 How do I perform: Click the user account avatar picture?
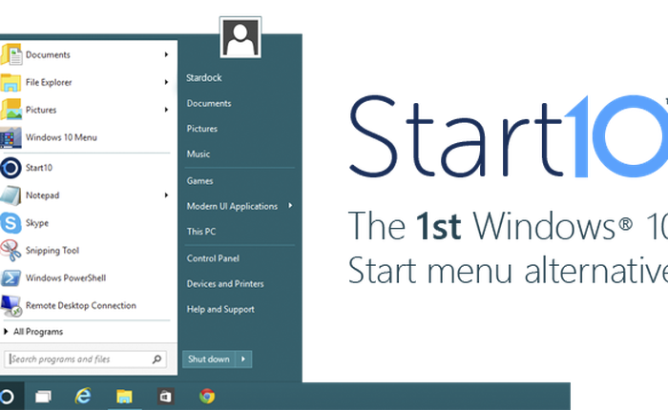(x=240, y=37)
